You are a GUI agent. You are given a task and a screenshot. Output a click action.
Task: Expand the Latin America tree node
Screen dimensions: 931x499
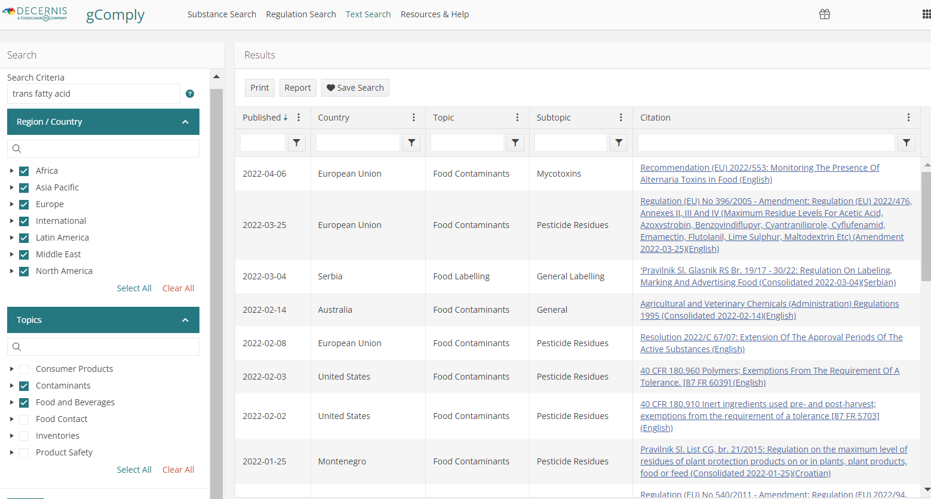11,238
